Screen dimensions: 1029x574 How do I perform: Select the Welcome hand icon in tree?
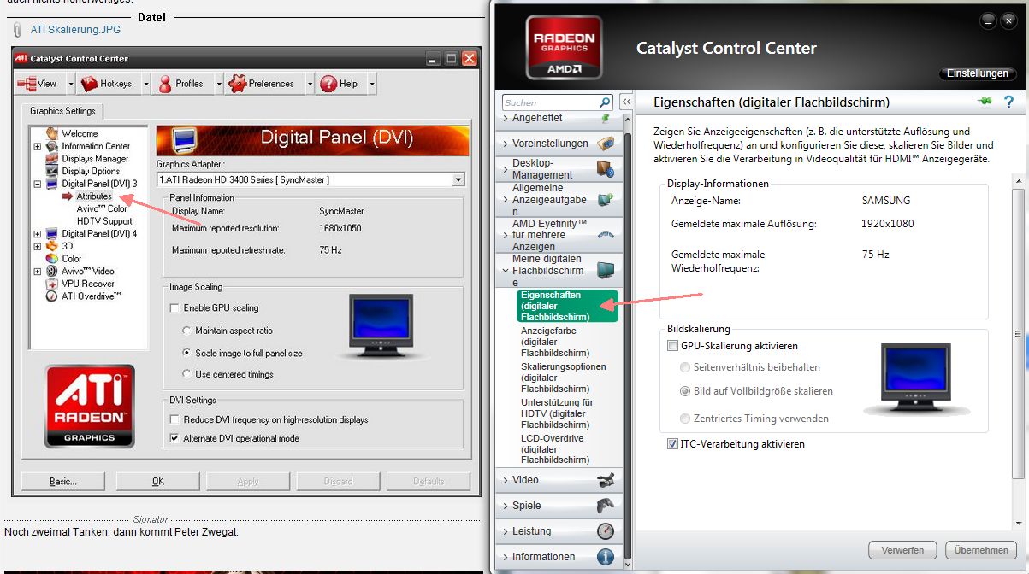[52, 133]
